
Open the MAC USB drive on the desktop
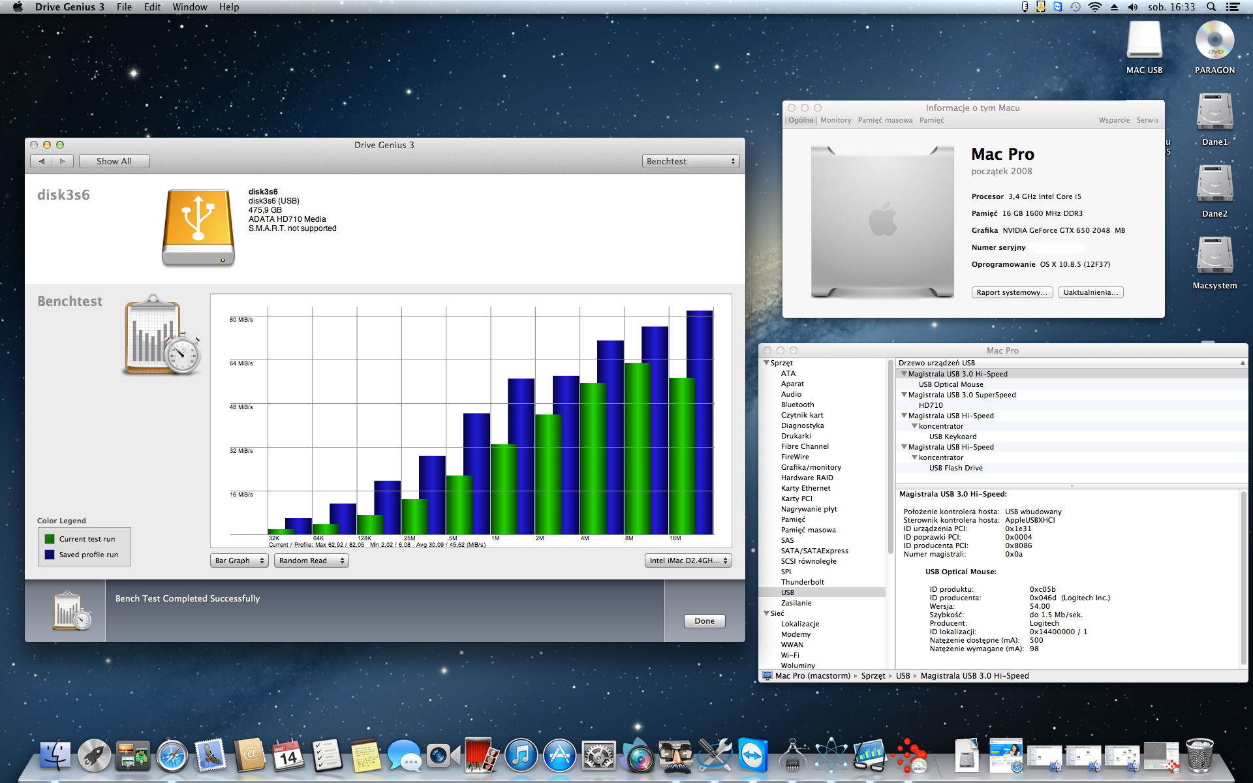coord(1144,47)
